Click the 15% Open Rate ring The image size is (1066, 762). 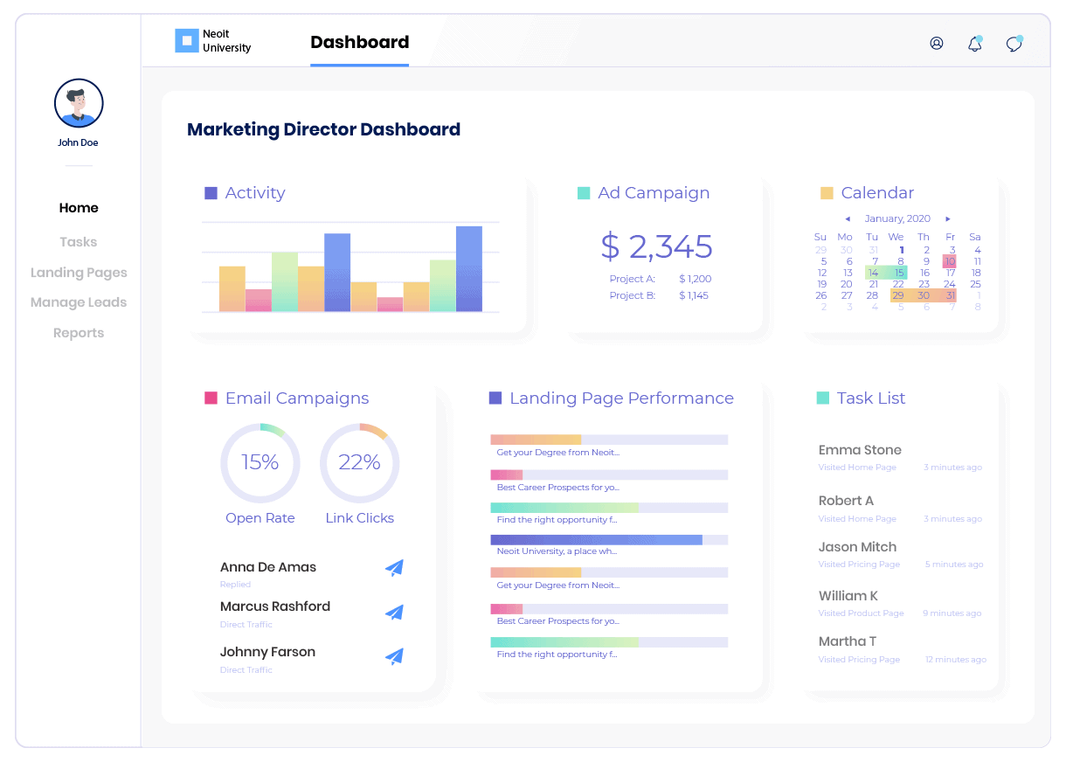[260, 463]
